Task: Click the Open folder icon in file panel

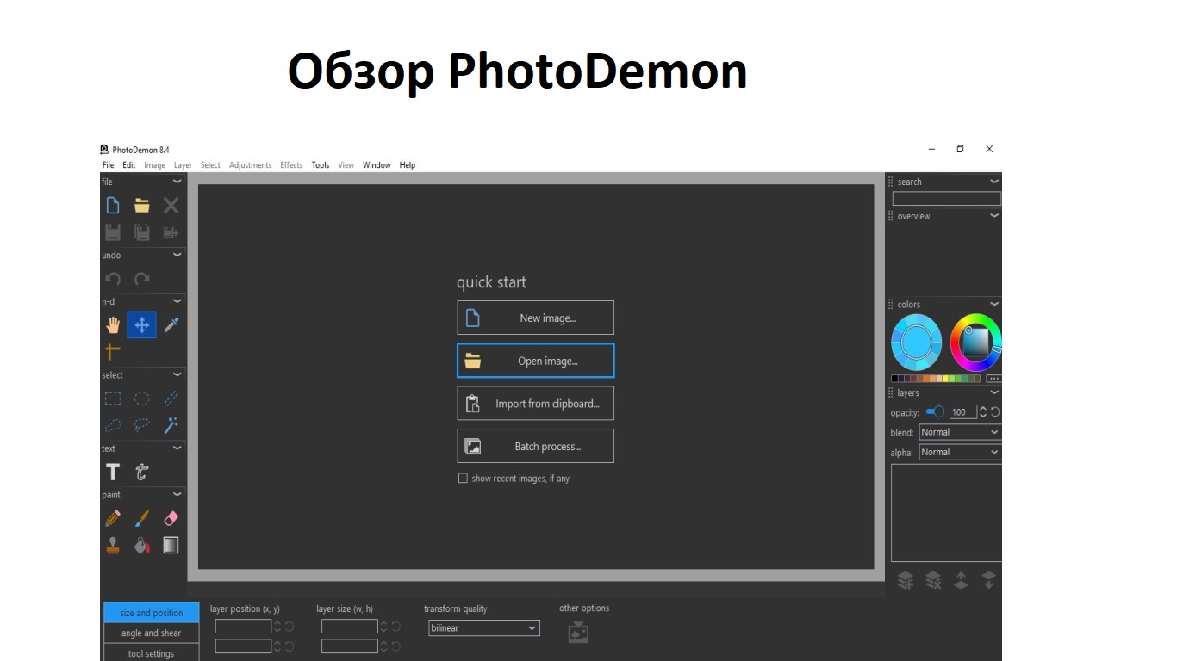Action: (x=142, y=205)
